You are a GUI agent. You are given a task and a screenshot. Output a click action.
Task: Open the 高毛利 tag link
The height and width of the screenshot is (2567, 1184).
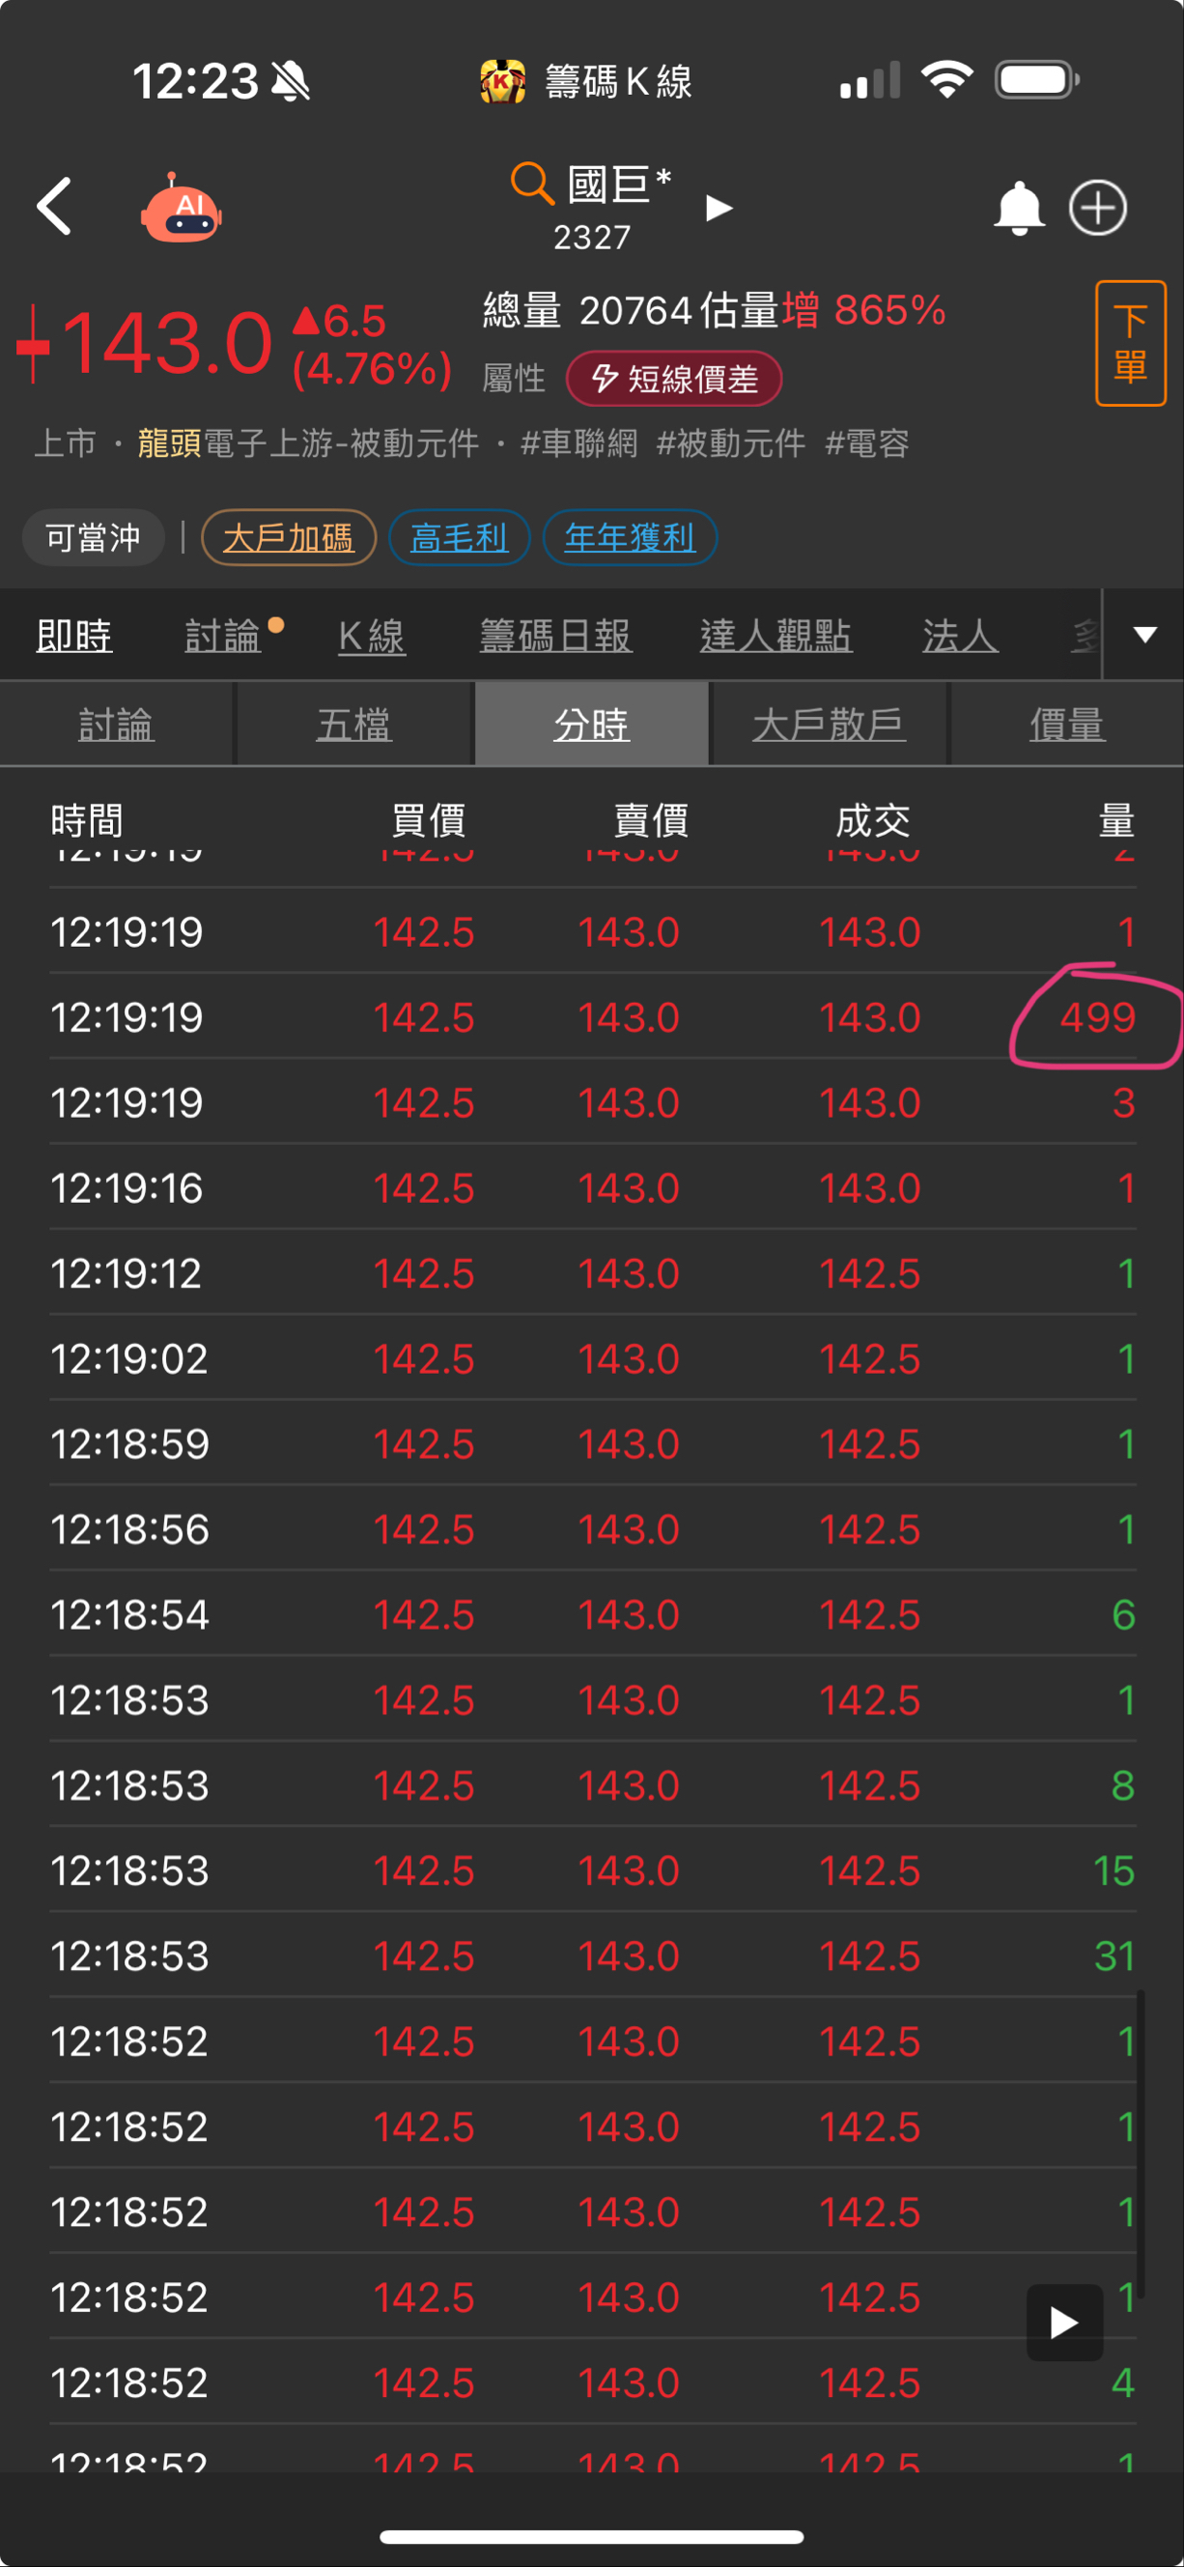(x=459, y=538)
